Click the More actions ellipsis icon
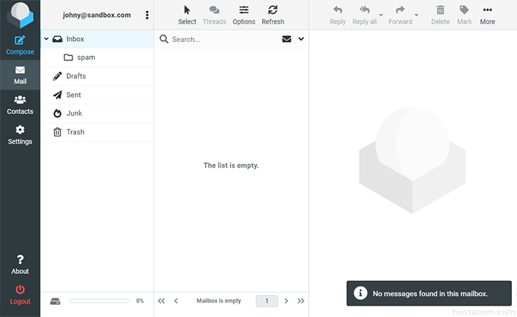Screen dimensions: 517x317 pos(488,10)
